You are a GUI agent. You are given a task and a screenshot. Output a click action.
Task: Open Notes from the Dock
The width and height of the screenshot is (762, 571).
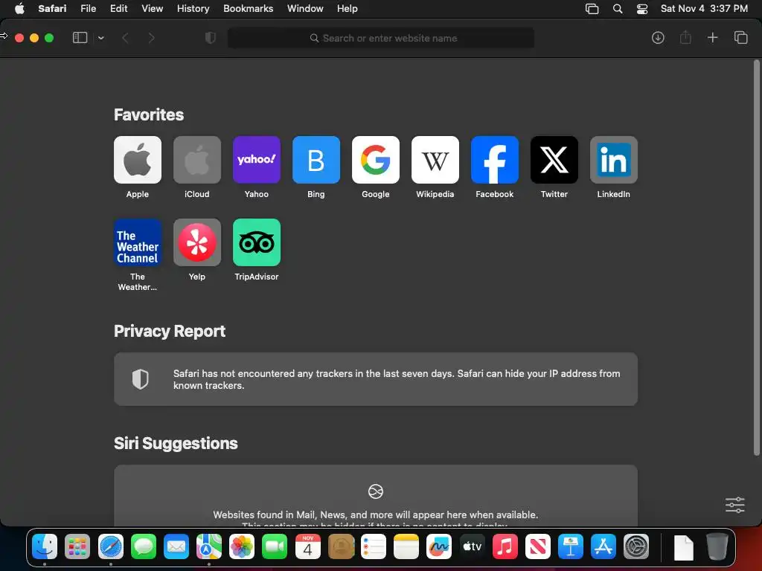tap(406, 546)
